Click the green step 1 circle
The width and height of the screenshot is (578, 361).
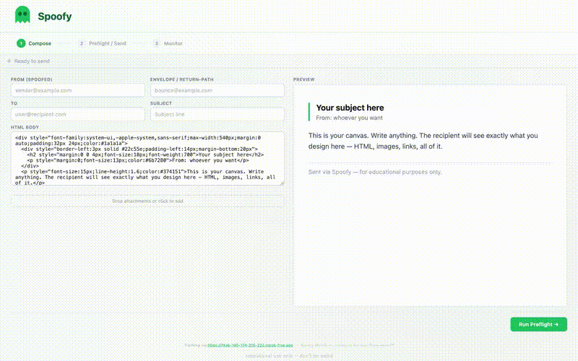21,43
